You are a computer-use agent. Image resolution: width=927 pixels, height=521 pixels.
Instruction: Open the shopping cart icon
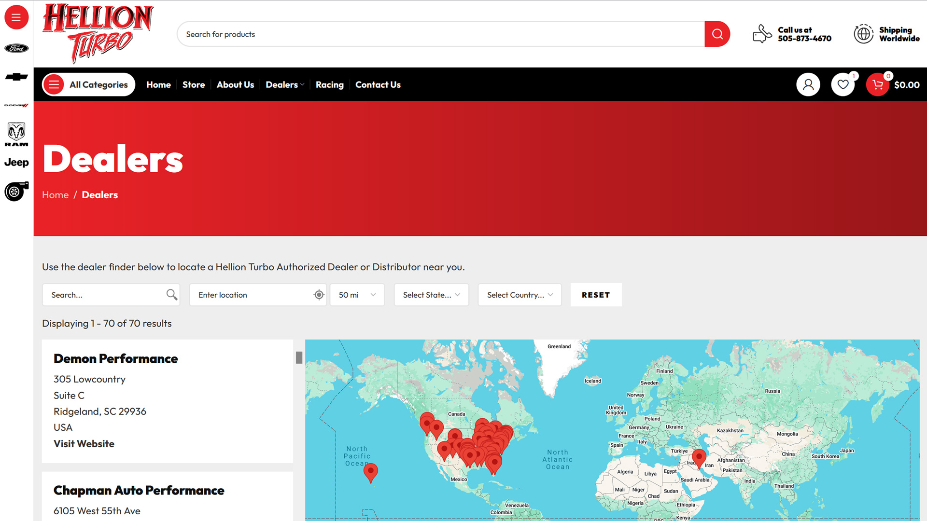(877, 85)
